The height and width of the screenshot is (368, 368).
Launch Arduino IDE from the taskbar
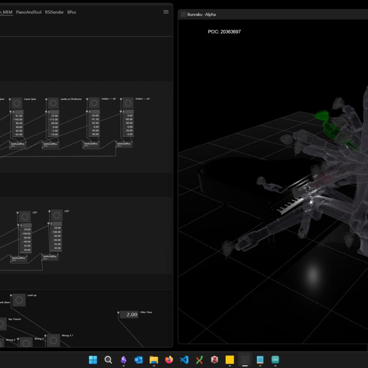[x=275, y=360]
